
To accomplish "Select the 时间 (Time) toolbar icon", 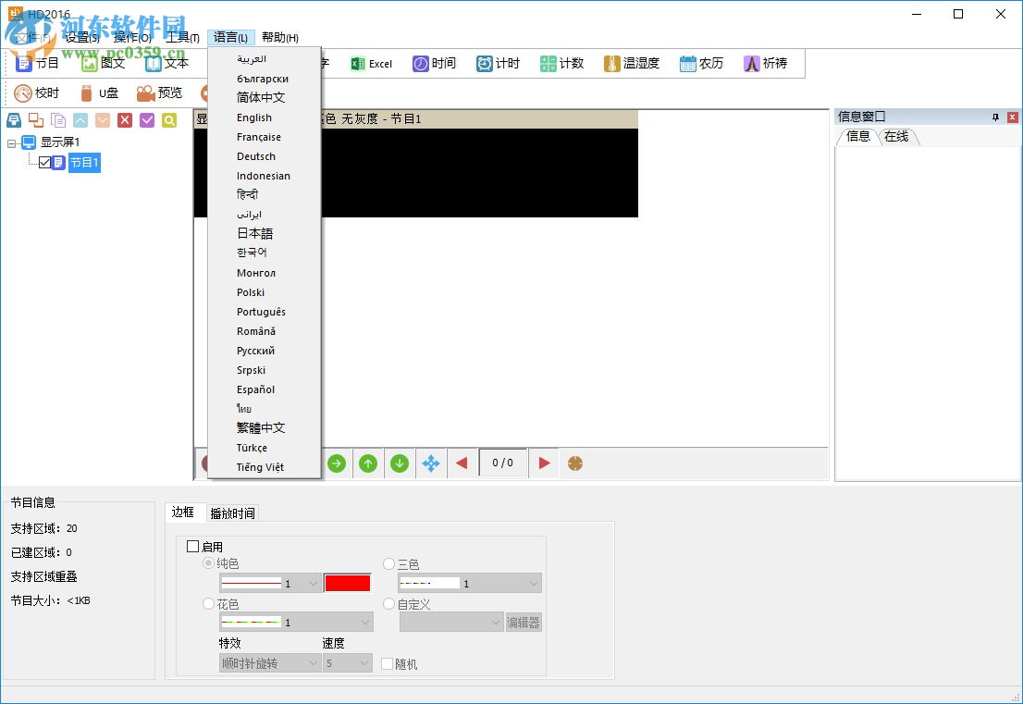I will [x=435, y=64].
